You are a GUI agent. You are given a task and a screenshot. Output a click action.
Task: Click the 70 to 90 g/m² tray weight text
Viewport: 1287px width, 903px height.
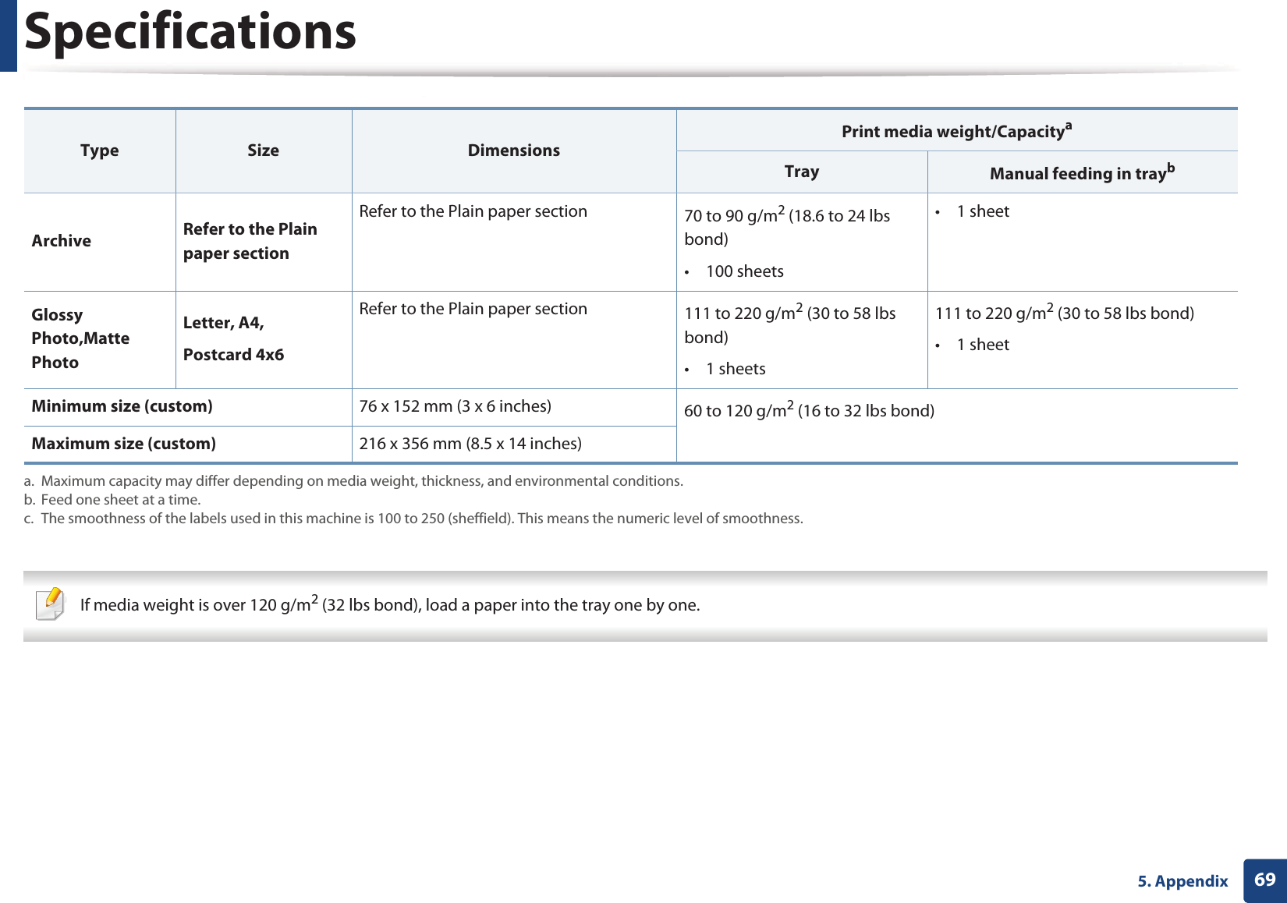point(788,226)
